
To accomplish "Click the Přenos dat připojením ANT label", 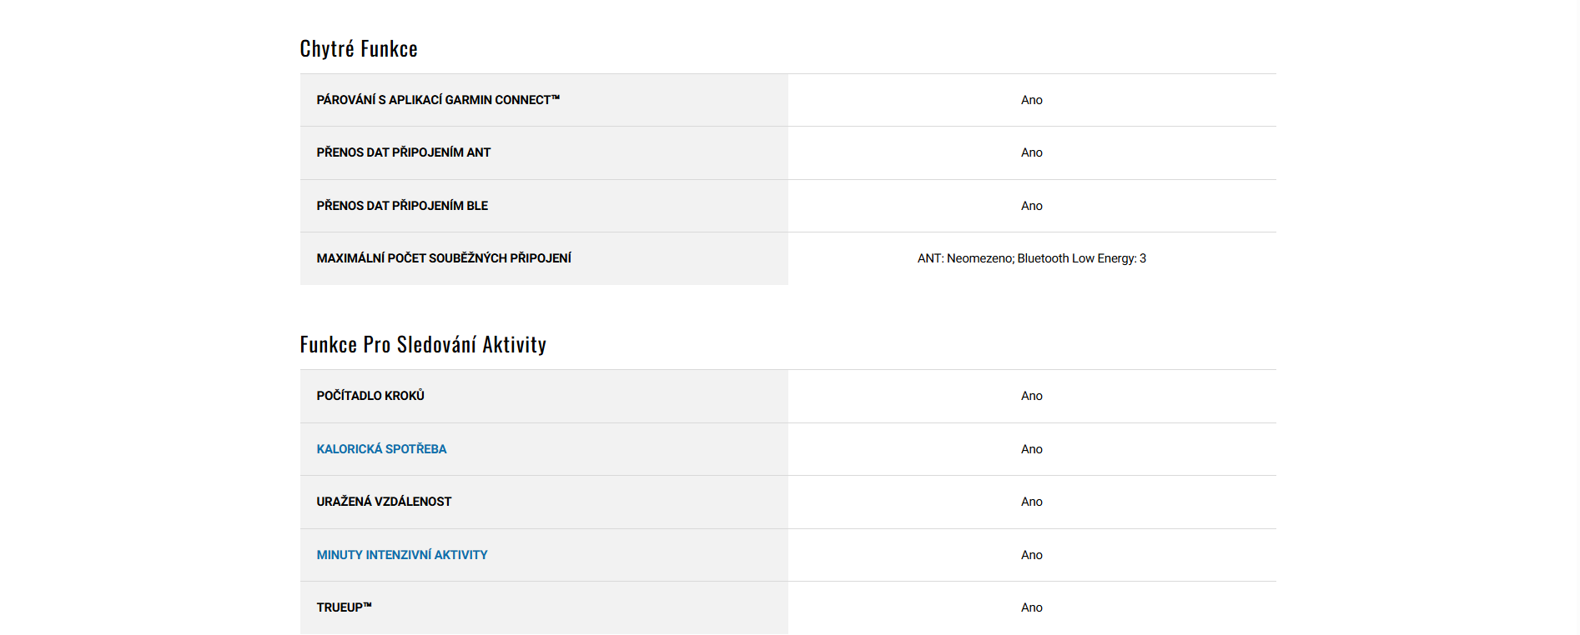I will [403, 152].
